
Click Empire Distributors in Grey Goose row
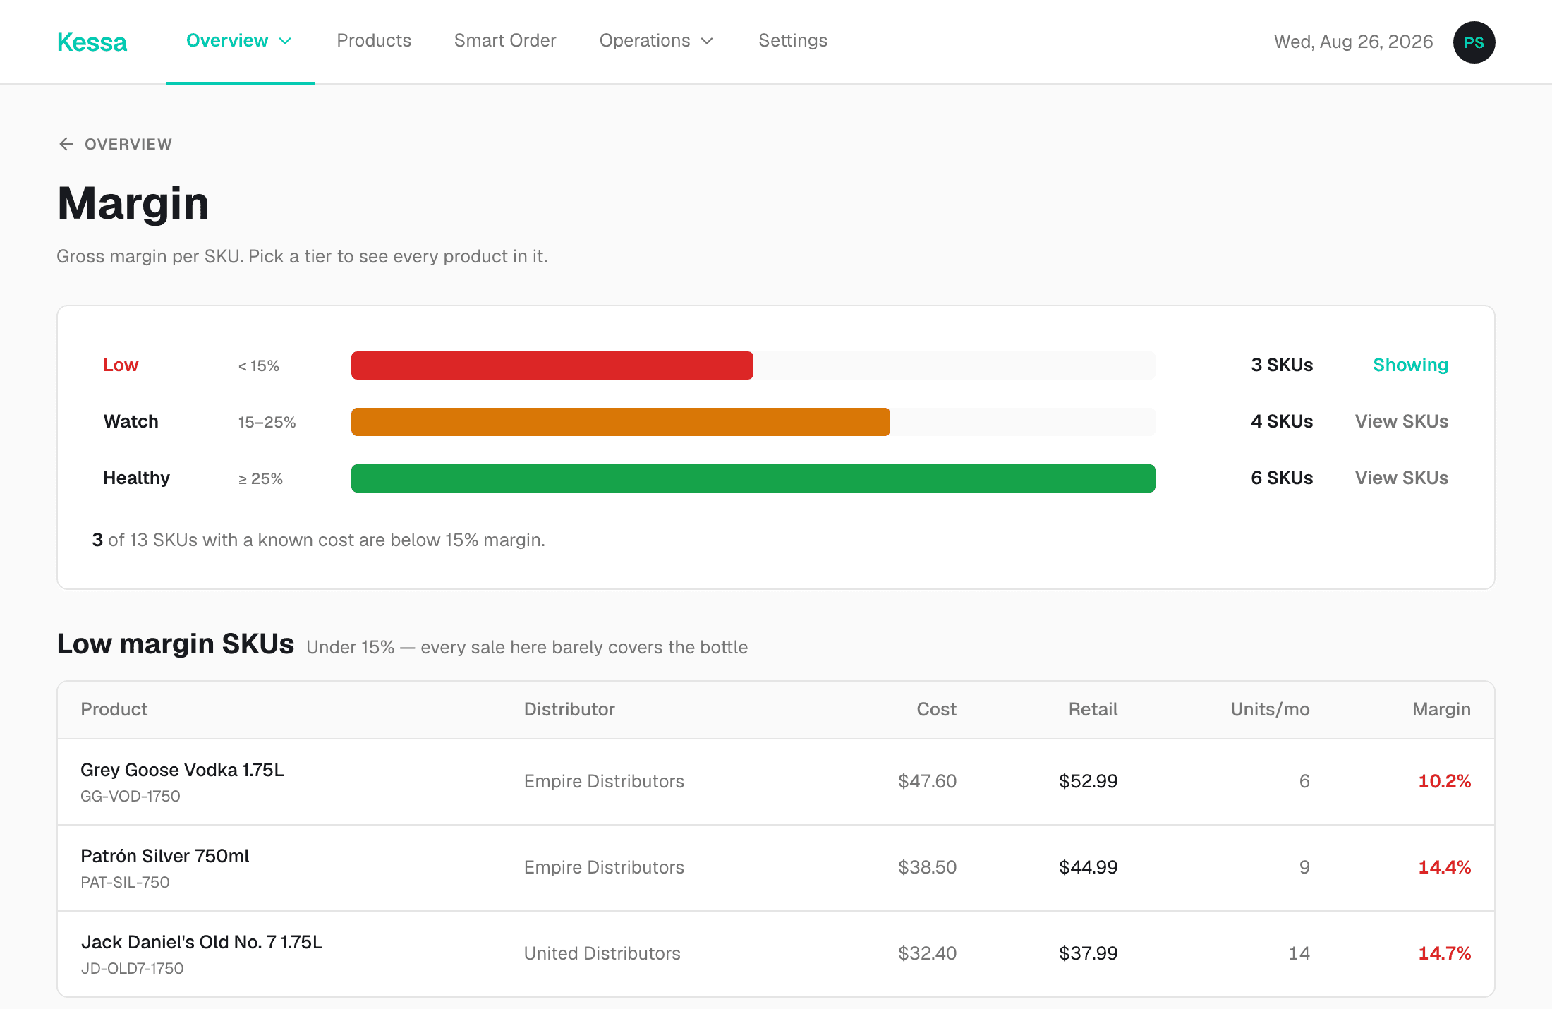604,781
